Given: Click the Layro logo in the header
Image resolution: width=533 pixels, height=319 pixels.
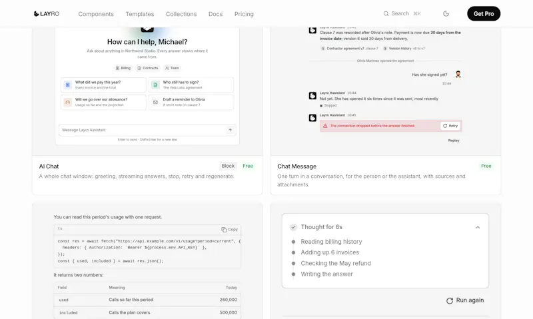Looking at the screenshot, I should [x=47, y=14].
